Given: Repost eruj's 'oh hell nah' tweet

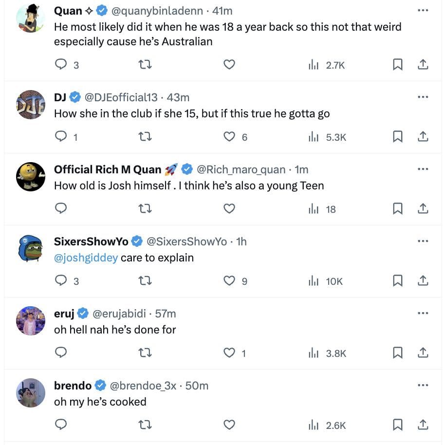Looking at the screenshot, I should click(145, 353).
